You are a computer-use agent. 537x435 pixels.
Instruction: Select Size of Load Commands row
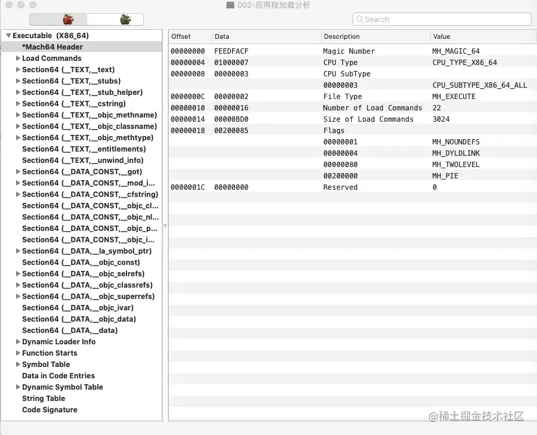[353, 119]
